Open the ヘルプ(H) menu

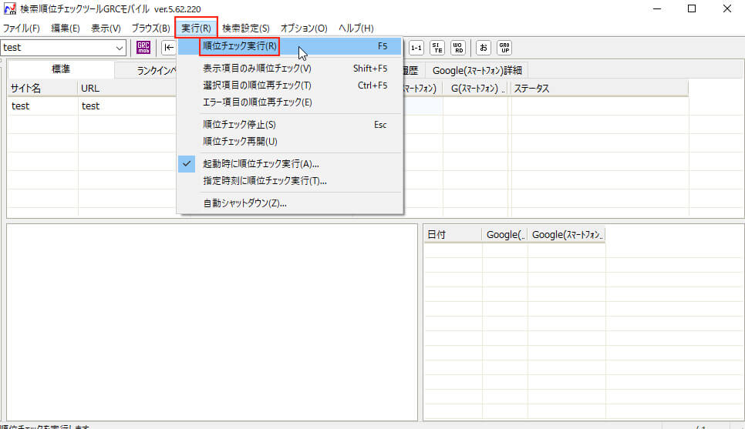click(x=356, y=28)
